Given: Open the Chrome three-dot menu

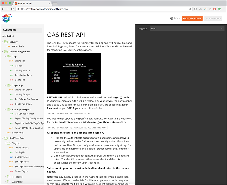Looking at the screenshot, I should 224,9.
